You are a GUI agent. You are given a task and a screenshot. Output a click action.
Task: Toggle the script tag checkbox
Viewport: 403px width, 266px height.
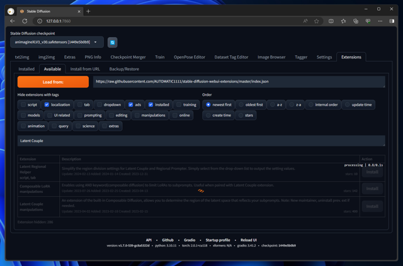[23, 104]
